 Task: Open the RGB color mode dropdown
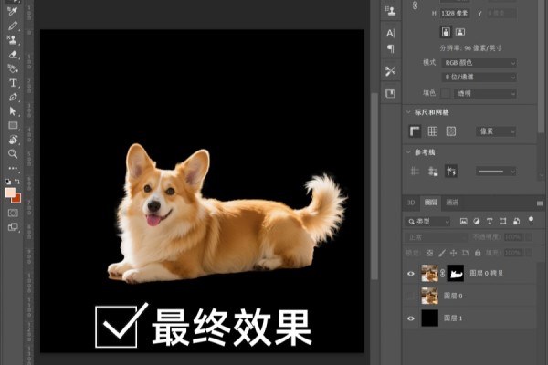coord(479,63)
